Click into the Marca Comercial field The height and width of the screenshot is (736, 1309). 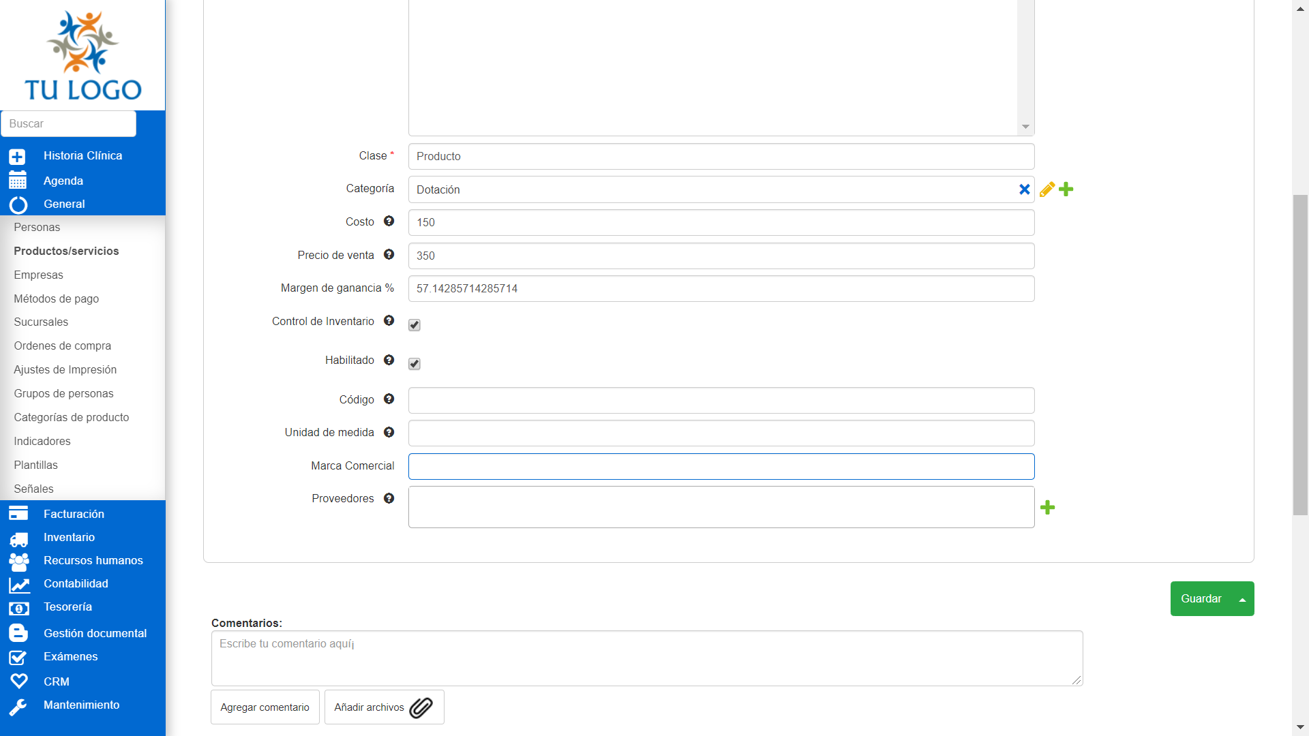tap(721, 467)
